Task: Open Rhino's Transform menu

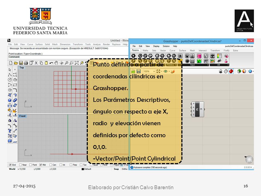Action: click(78, 44)
